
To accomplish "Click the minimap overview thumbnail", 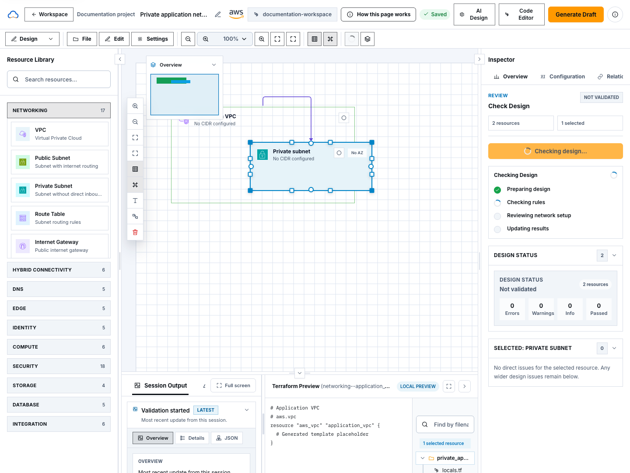I will click(185, 95).
